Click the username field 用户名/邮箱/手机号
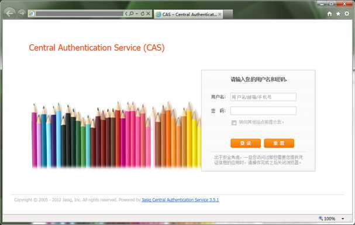 coord(263,97)
